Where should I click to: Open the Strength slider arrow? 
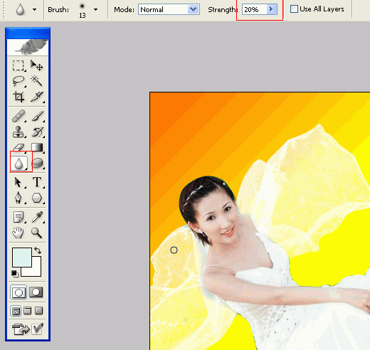271,9
